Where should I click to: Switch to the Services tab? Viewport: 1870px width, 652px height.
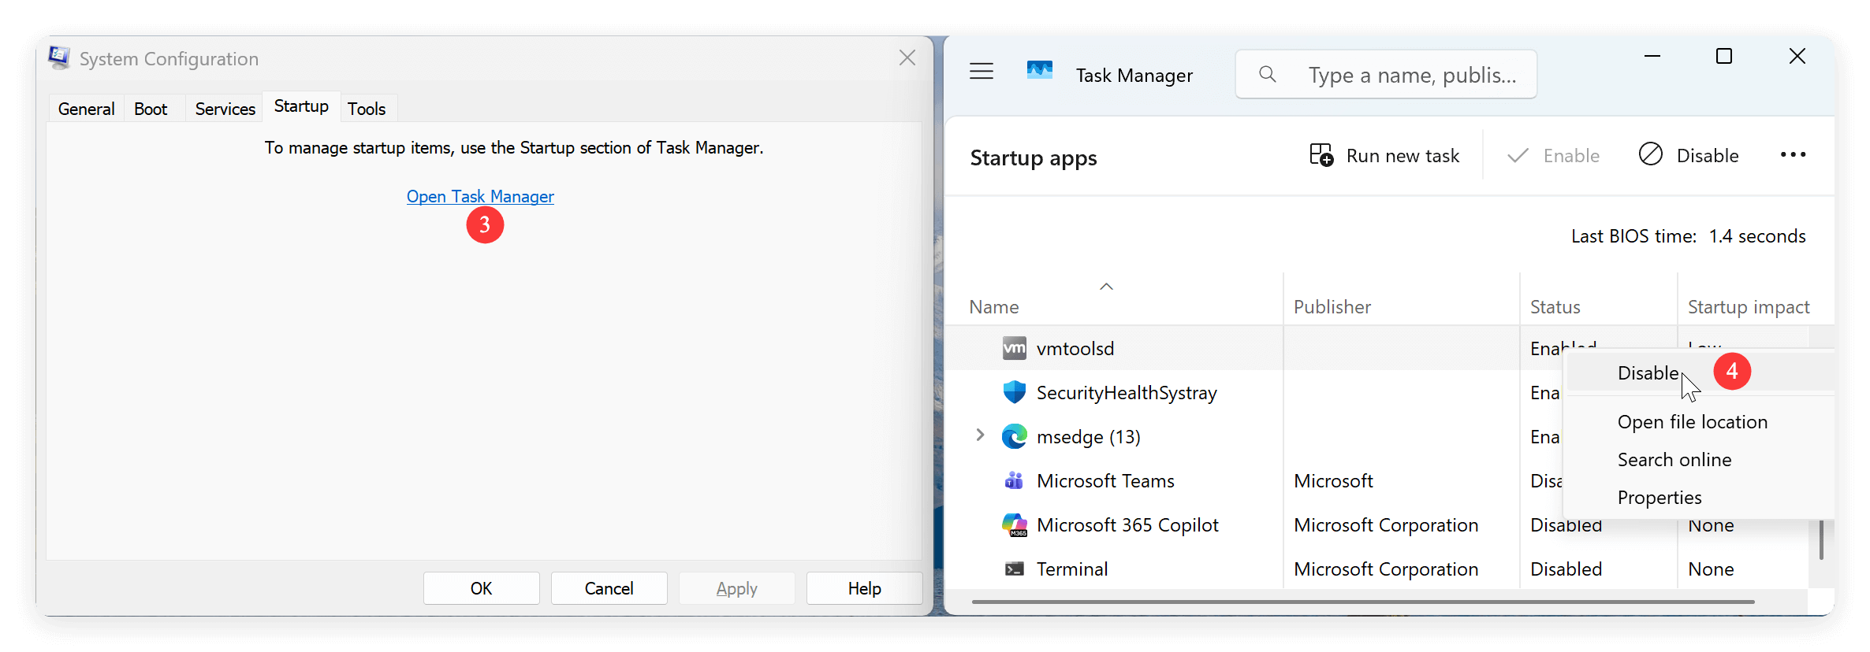(x=225, y=109)
